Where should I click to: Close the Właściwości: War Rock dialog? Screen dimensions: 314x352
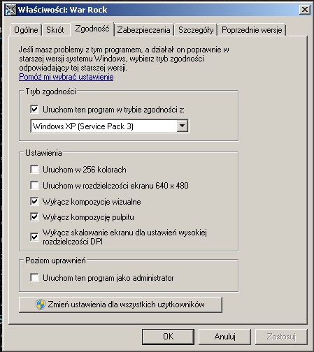[305, 10]
